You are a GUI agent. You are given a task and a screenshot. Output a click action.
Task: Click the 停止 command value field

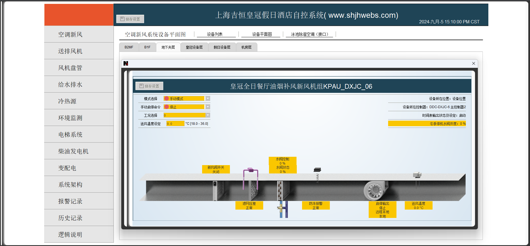click(184, 107)
